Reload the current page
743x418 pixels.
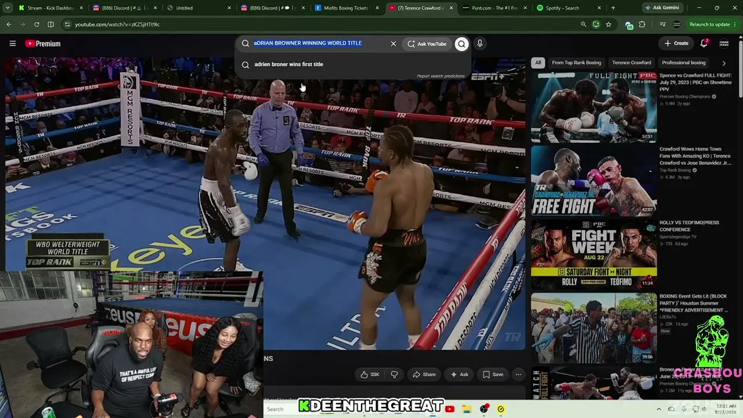click(x=37, y=24)
